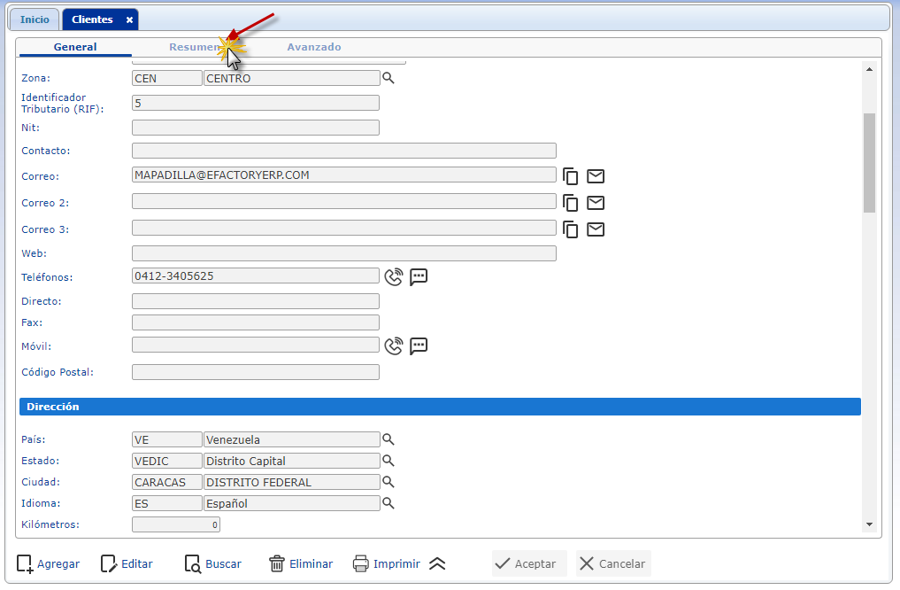Send SMS to the Móvil number
The width and height of the screenshot is (900, 590).
coord(419,345)
